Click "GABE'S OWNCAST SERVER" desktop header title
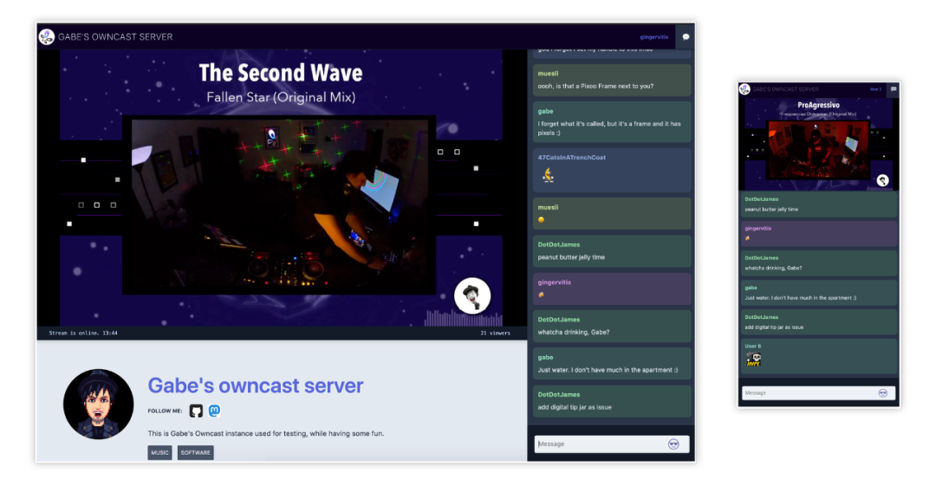The image size is (936, 492). (x=115, y=37)
